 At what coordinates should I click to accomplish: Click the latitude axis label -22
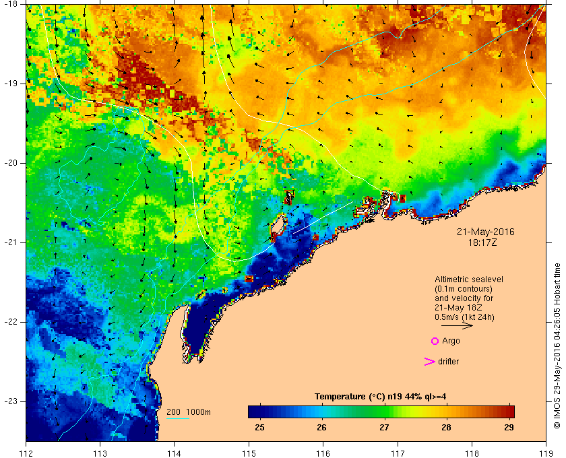tap(9, 321)
